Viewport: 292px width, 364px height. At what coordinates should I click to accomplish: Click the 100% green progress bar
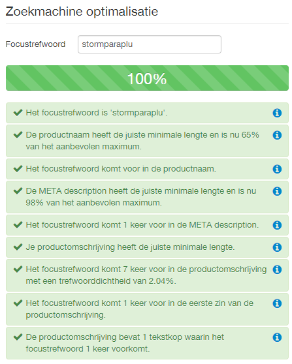pos(147,78)
